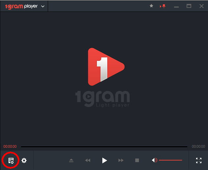The width and height of the screenshot is (208, 170).
Task: Toggle the always-on-top pin
Action: click(x=163, y=6)
